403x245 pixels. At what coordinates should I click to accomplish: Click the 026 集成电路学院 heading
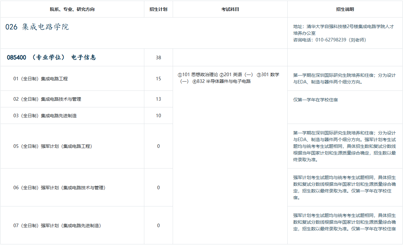tap(37, 27)
